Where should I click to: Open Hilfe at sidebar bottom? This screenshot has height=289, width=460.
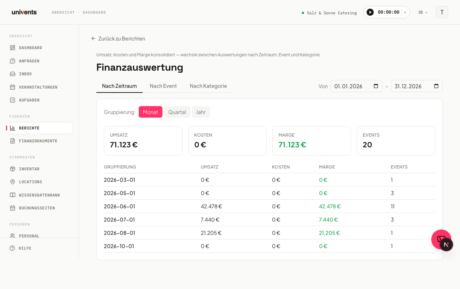point(40,248)
